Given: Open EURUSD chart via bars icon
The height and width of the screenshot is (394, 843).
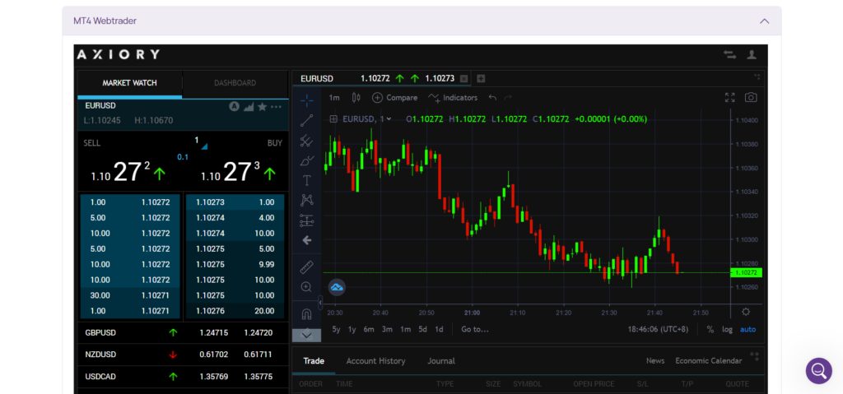Looking at the screenshot, I should [x=249, y=107].
